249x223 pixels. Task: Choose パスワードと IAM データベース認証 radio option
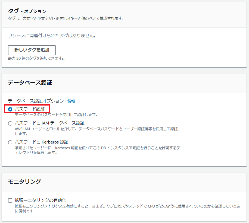pos(10,123)
